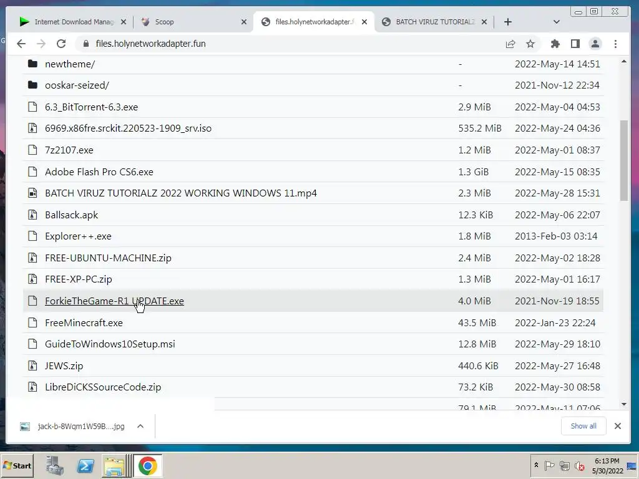639x479 pixels.
Task: Switch to the Scoop tab
Action: [192, 22]
